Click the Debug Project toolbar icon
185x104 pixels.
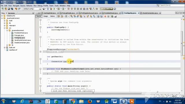(x=58, y=9)
